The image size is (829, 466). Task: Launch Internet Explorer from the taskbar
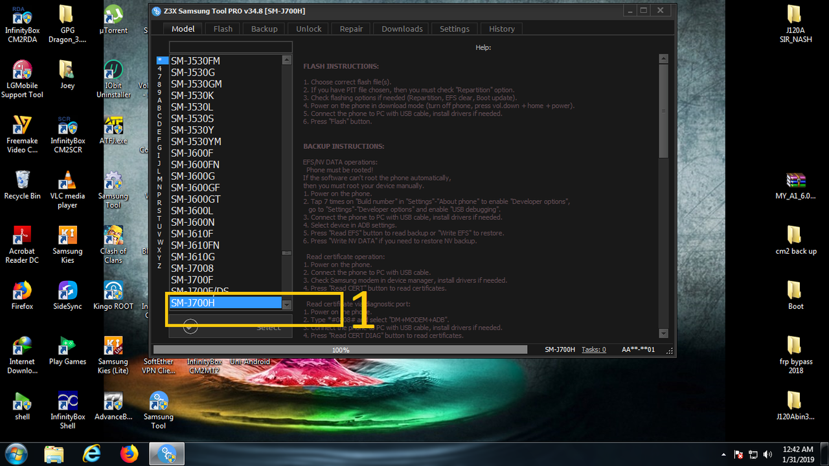pyautogui.click(x=92, y=454)
